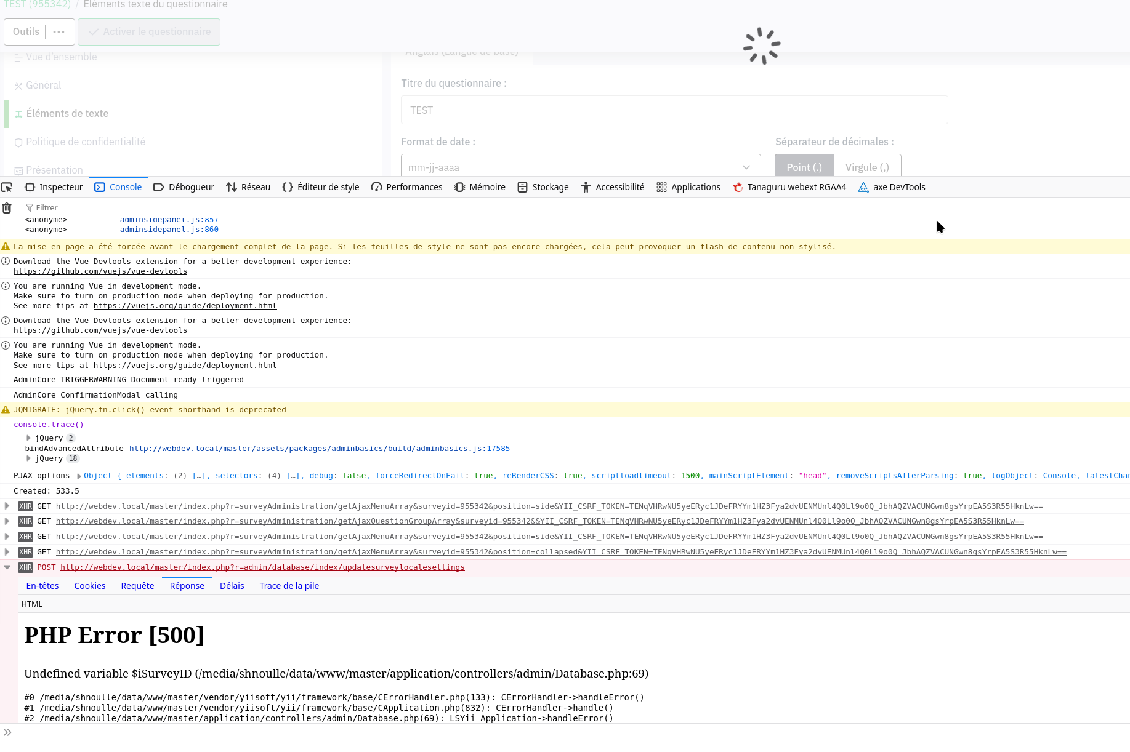Click Activer le questionnaire button
Image resolution: width=1130 pixels, height=752 pixels.
click(x=149, y=32)
